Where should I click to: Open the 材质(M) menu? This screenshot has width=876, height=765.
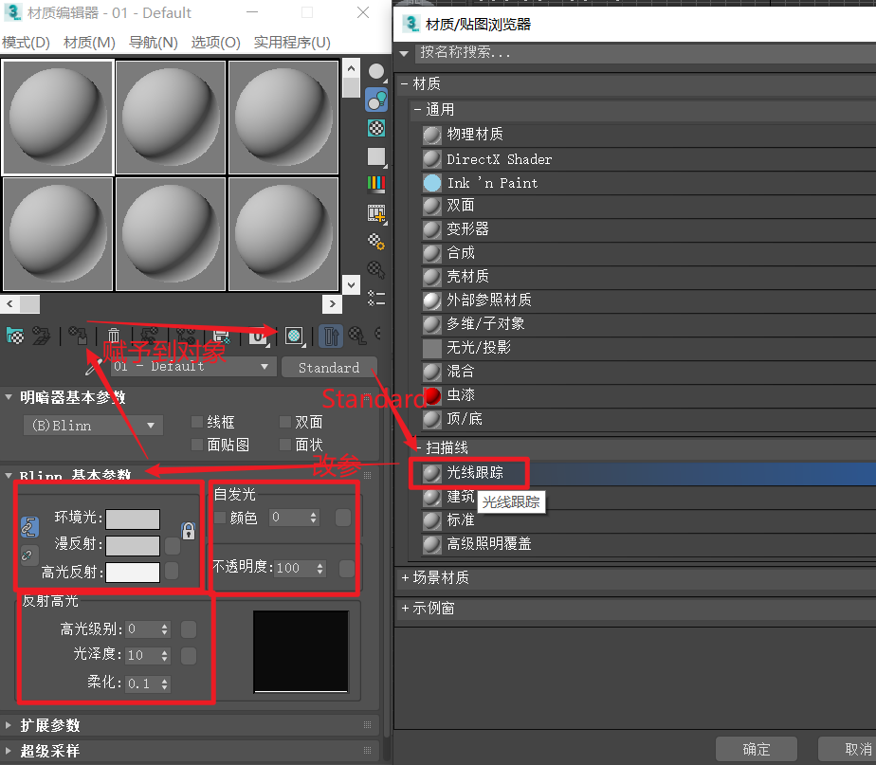pyautogui.click(x=88, y=42)
